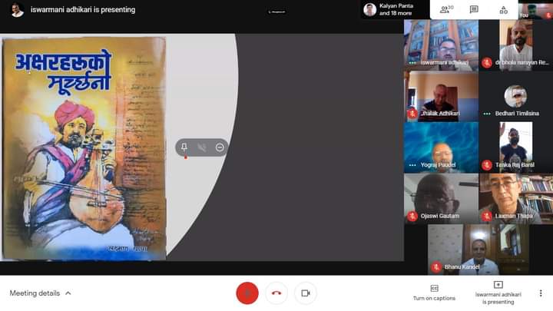
Task: Click the three dots on Yograj Paudel tile
Action: coord(412,165)
